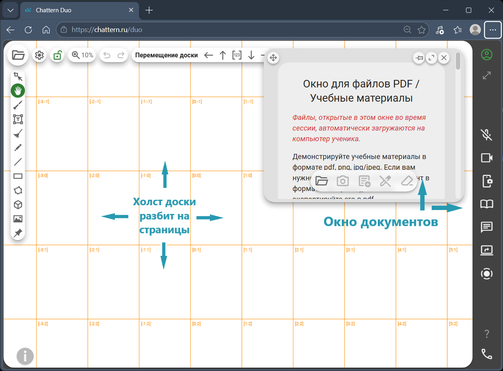Screen dimensions: 503x371
Task: Open the book materials panel
Action: click(487, 204)
